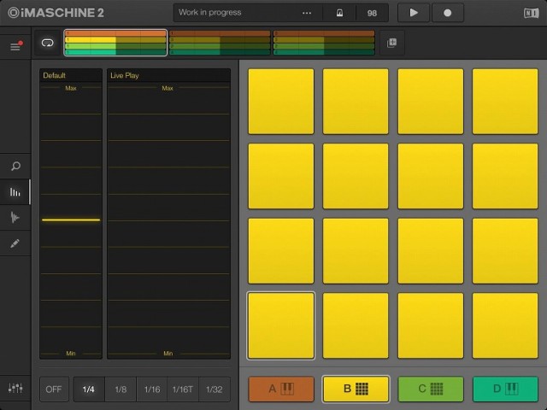Set note repeat rate to 1/16
This screenshot has width=547, height=410.
pos(152,389)
